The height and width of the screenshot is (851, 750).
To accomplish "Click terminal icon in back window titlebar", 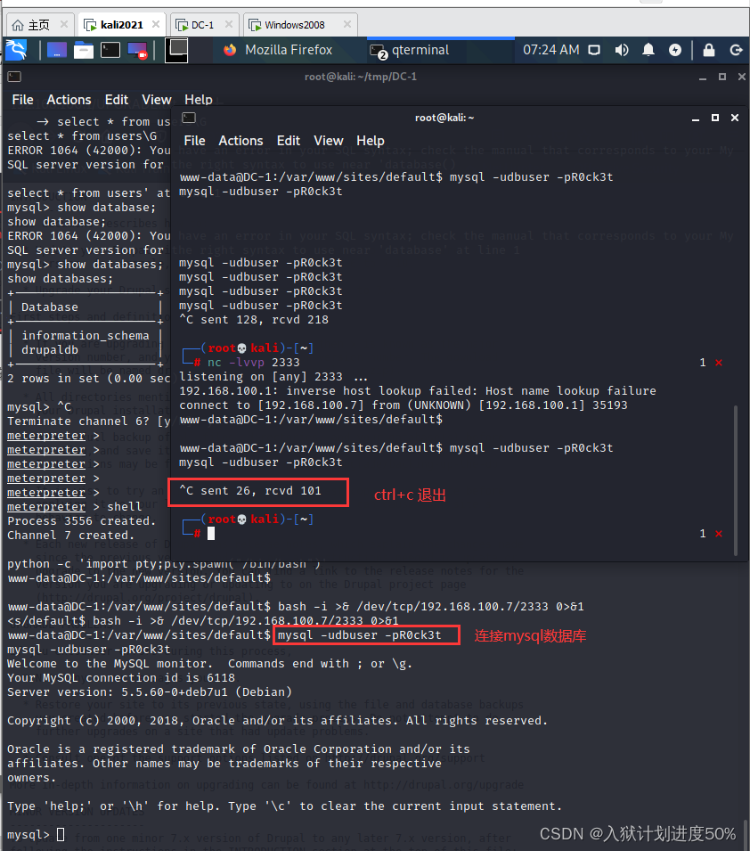I will (x=14, y=77).
